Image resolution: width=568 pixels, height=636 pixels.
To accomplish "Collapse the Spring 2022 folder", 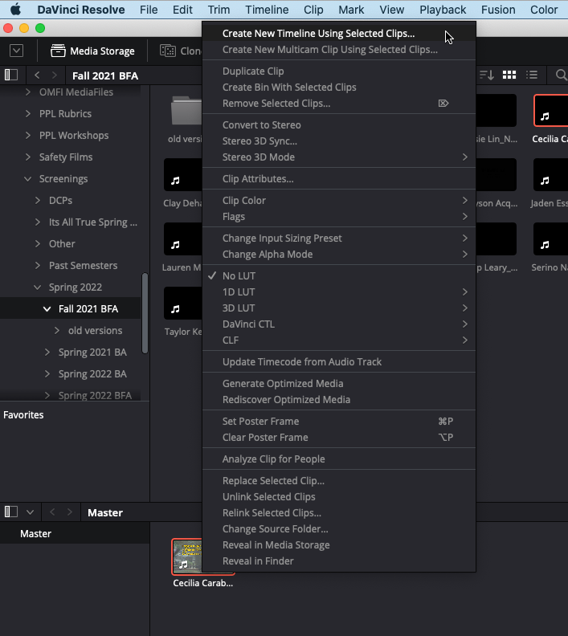I will pos(38,287).
